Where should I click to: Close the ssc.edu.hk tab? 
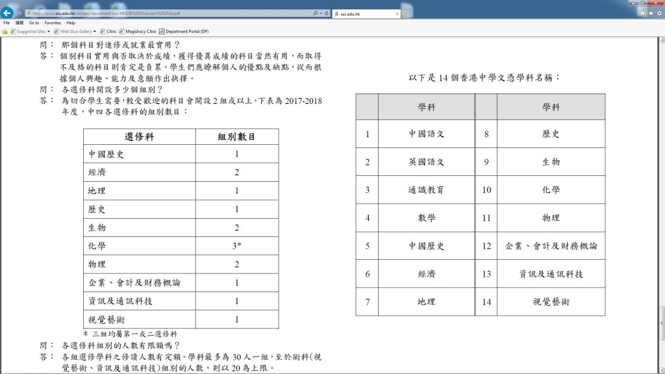[x=397, y=14]
